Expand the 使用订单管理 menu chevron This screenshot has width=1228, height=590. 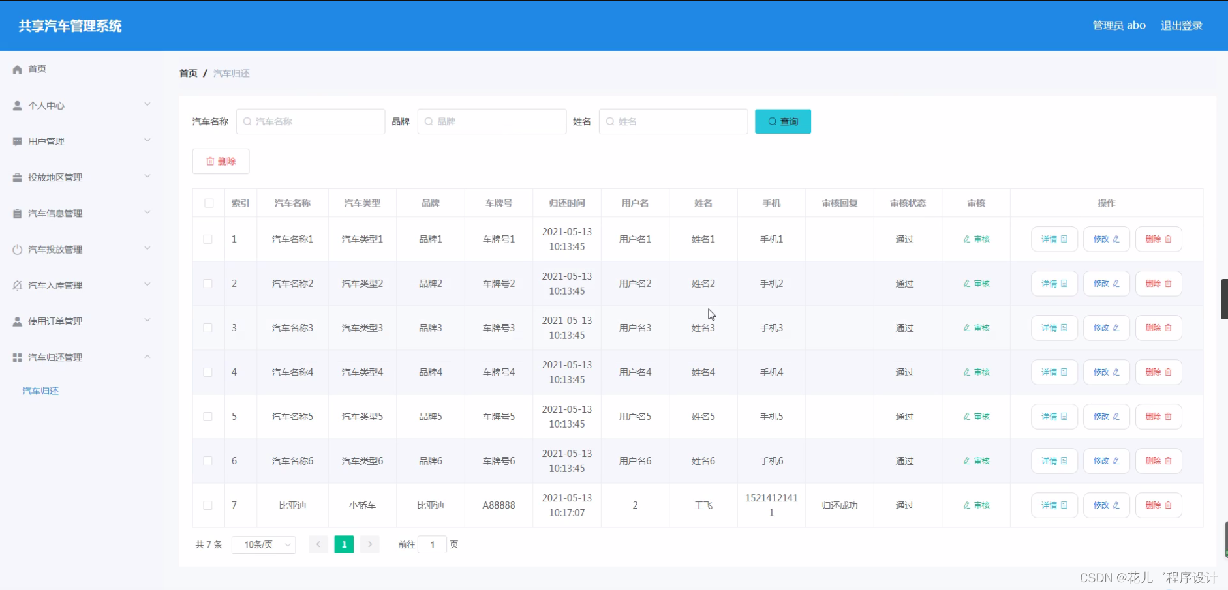coord(147,320)
